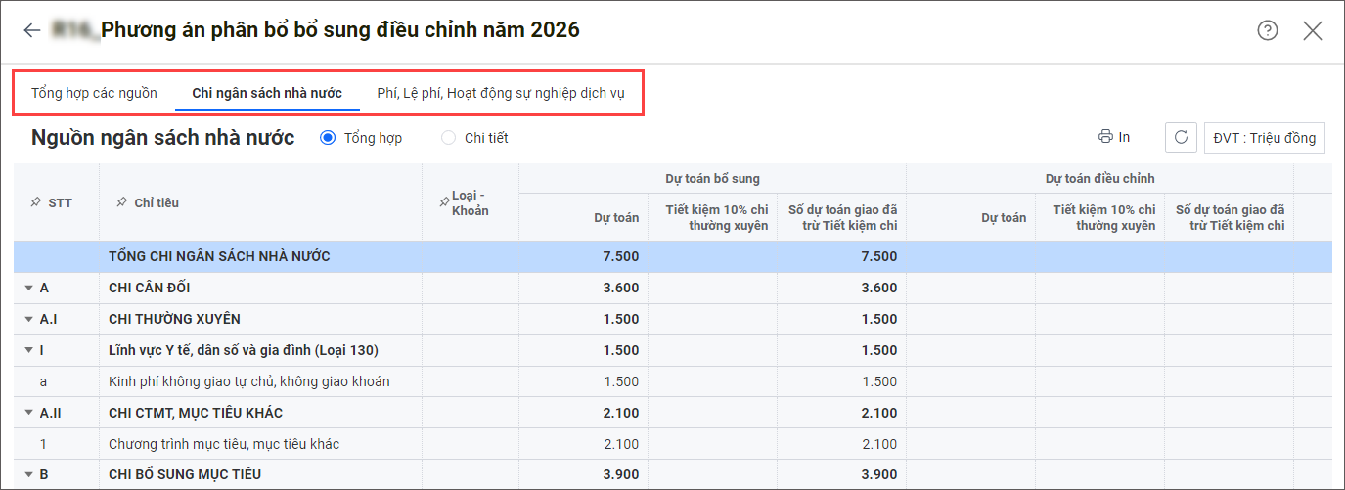Collapse row A.I CHI THƯỜNG XUYÊN
Viewport: 1345px width, 490px height.
(26, 320)
